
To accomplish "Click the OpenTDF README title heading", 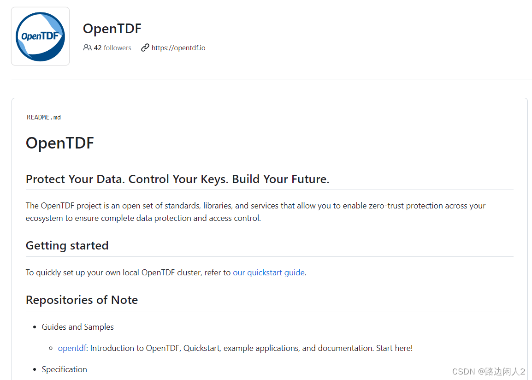I will [60, 143].
